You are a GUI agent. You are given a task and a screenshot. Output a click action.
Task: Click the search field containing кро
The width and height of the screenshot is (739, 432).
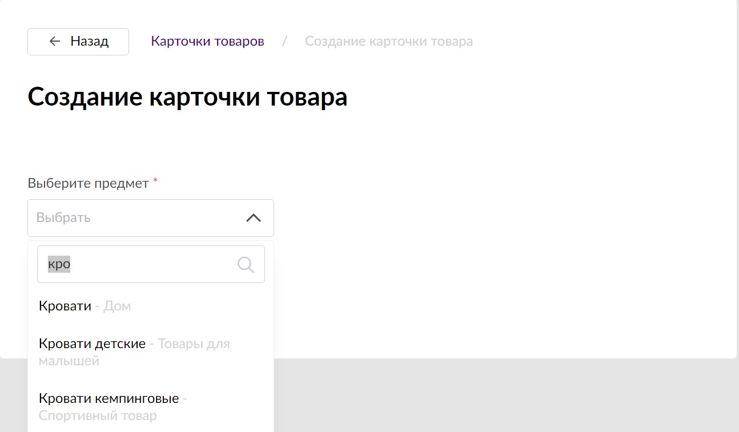point(151,264)
